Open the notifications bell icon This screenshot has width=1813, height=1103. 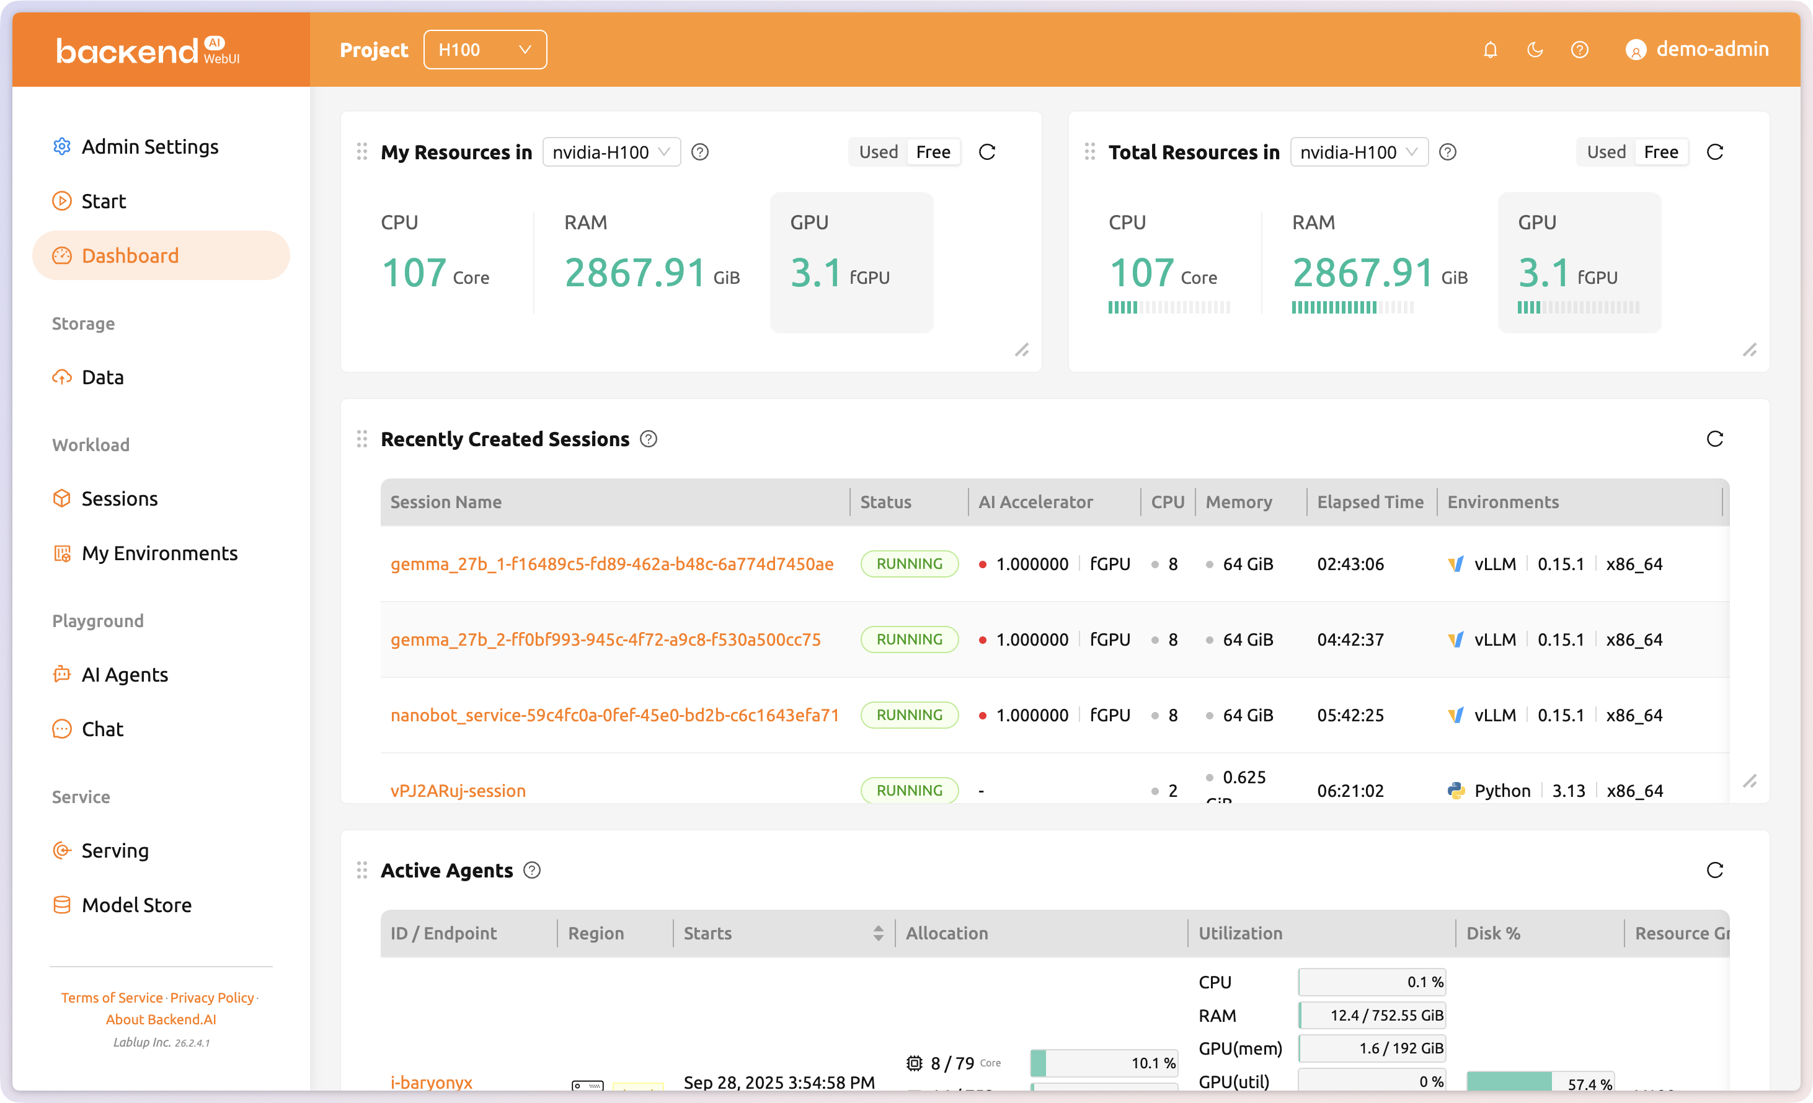(1490, 50)
